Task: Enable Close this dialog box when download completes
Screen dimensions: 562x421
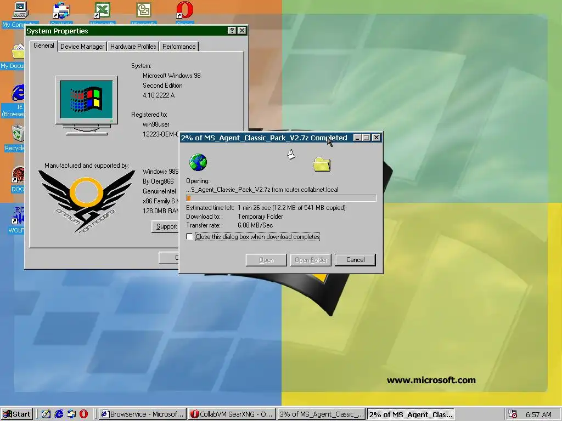Action: click(189, 237)
